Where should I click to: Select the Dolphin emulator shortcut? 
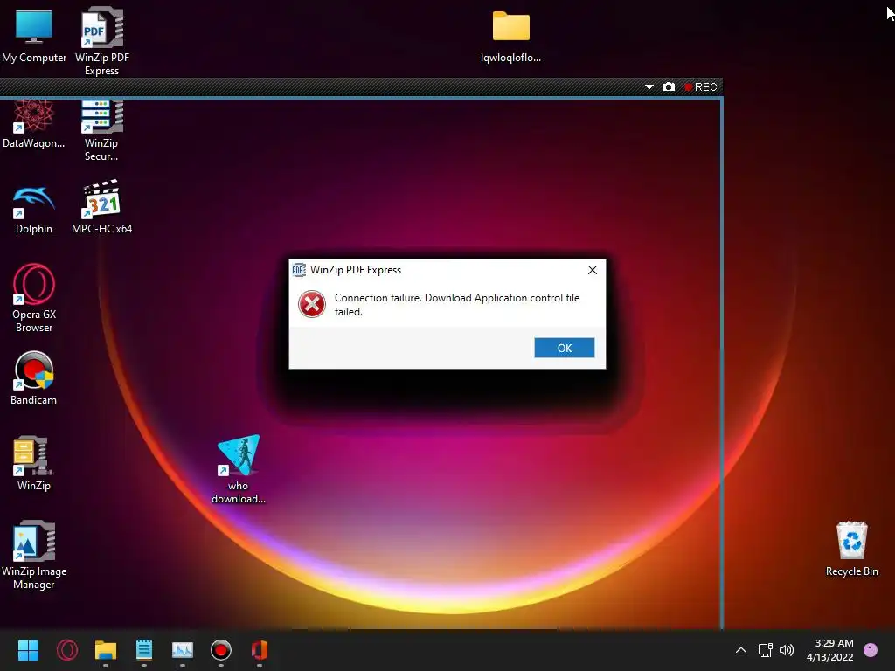click(x=34, y=210)
